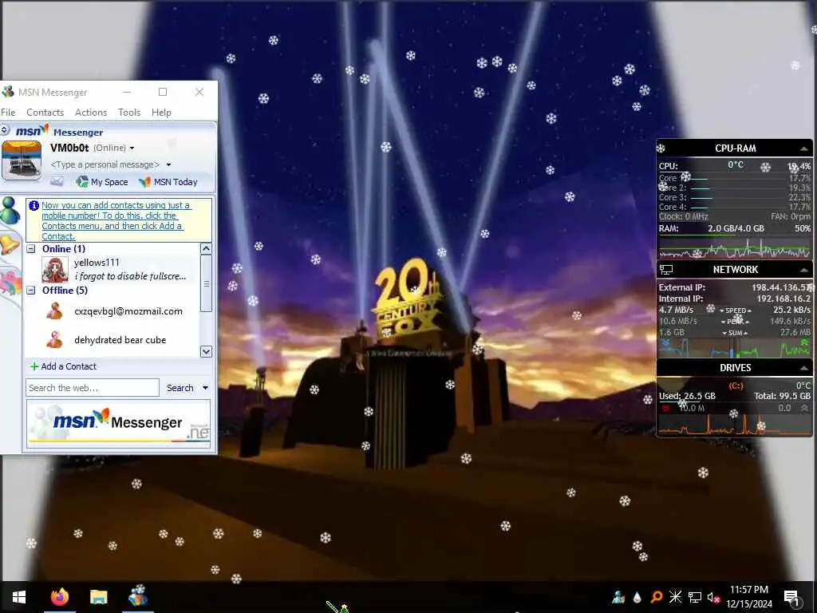Open the Search dropdown arrow

(x=205, y=388)
